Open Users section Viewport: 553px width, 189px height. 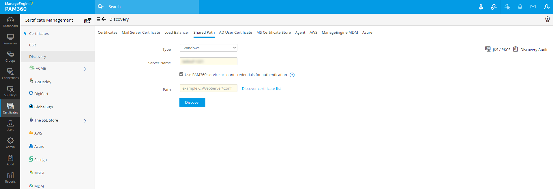[10, 126]
